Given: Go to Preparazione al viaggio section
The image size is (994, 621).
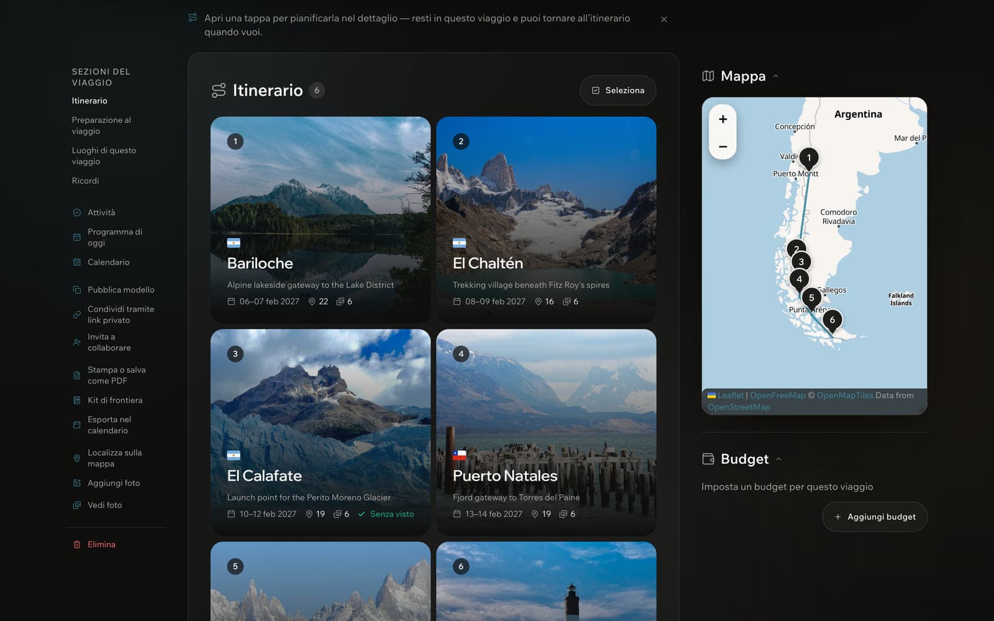Looking at the screenshot, I should [x=101, y=125].
